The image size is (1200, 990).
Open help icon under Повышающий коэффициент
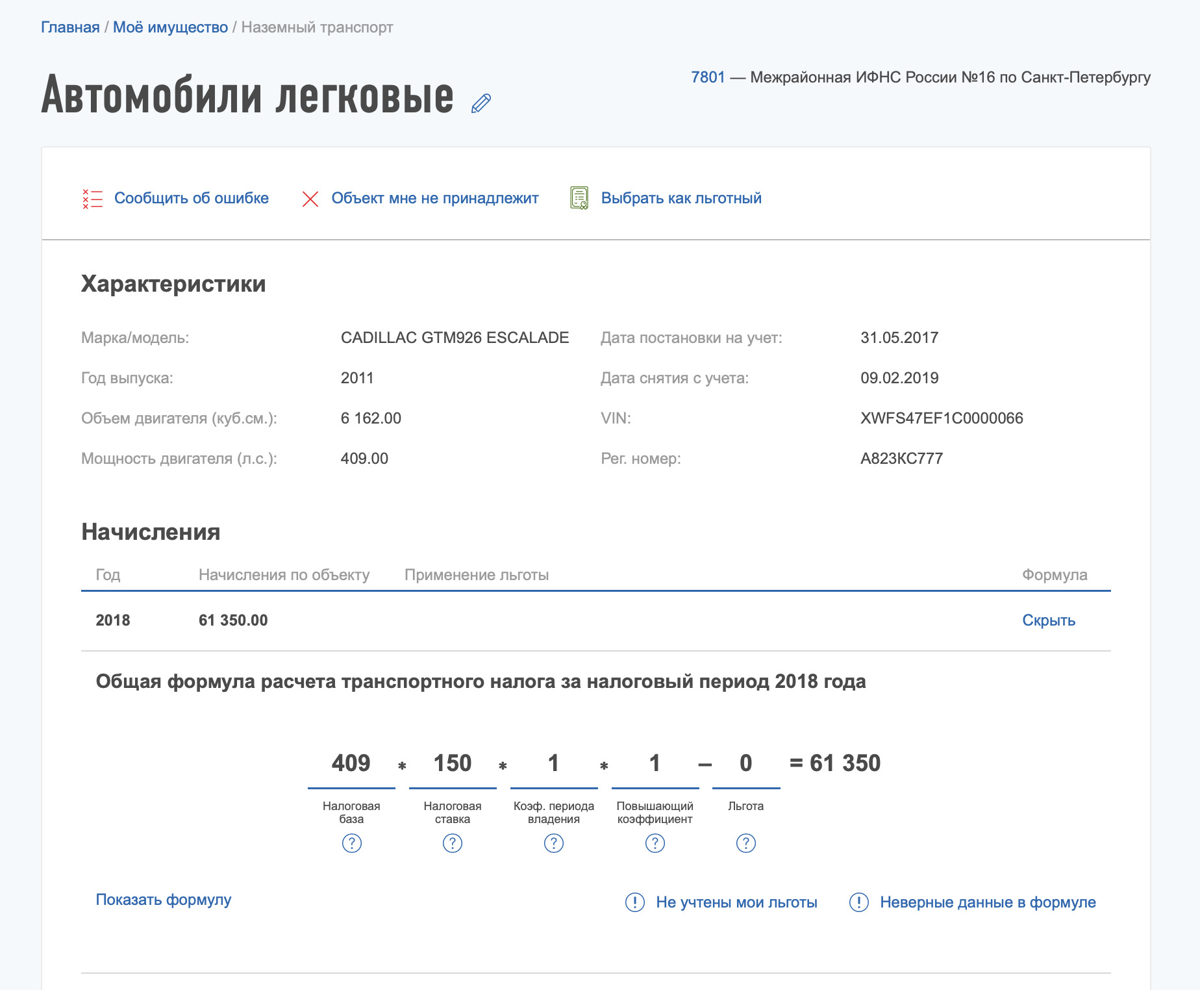(655, 843)
